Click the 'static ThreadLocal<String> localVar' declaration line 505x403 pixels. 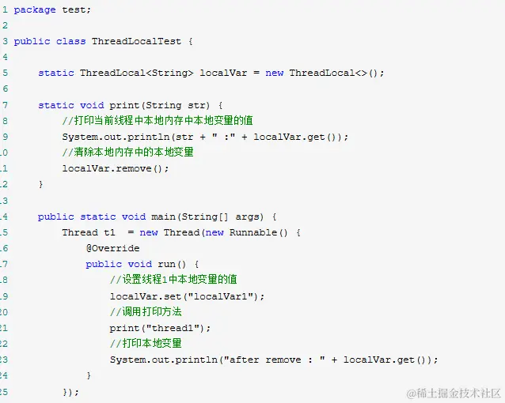tap(211, 73)
